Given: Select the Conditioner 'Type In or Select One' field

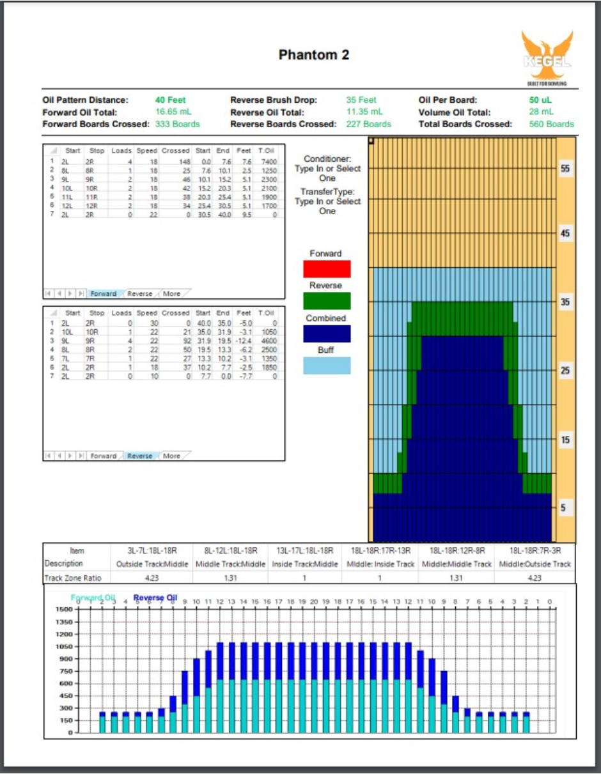Looking at the screenshot, I should 327,173.
